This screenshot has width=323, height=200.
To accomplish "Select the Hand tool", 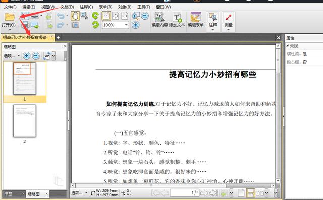I will tap(75, 16).
